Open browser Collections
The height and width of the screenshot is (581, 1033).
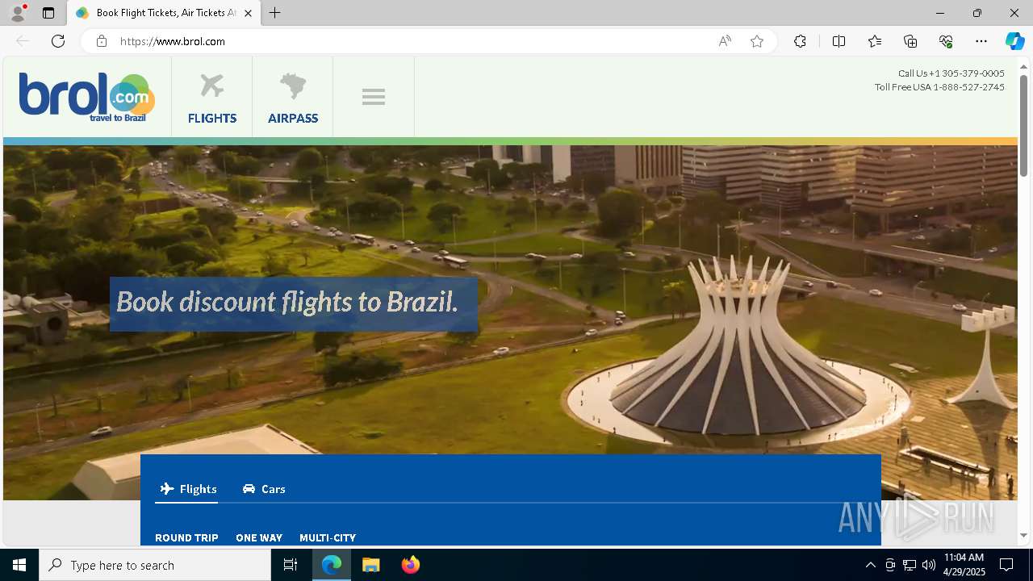point(910,41)
